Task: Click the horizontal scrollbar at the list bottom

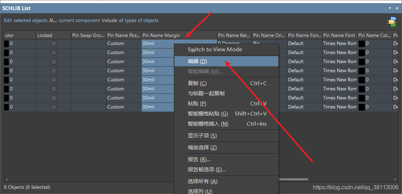Action: tap(294, 179)
